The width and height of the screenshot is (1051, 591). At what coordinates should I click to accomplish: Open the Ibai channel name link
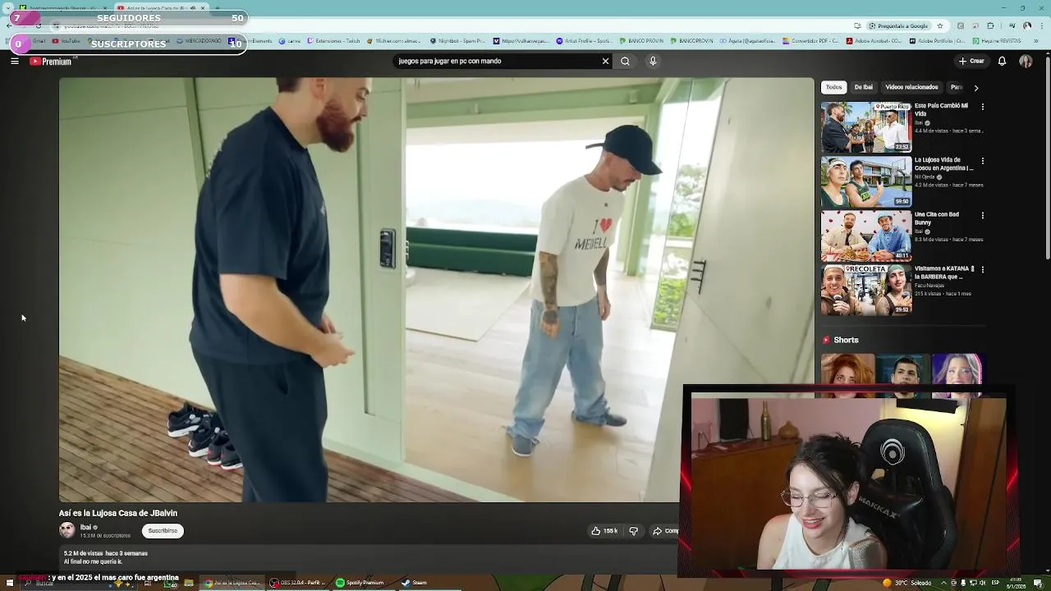(85, 527)
